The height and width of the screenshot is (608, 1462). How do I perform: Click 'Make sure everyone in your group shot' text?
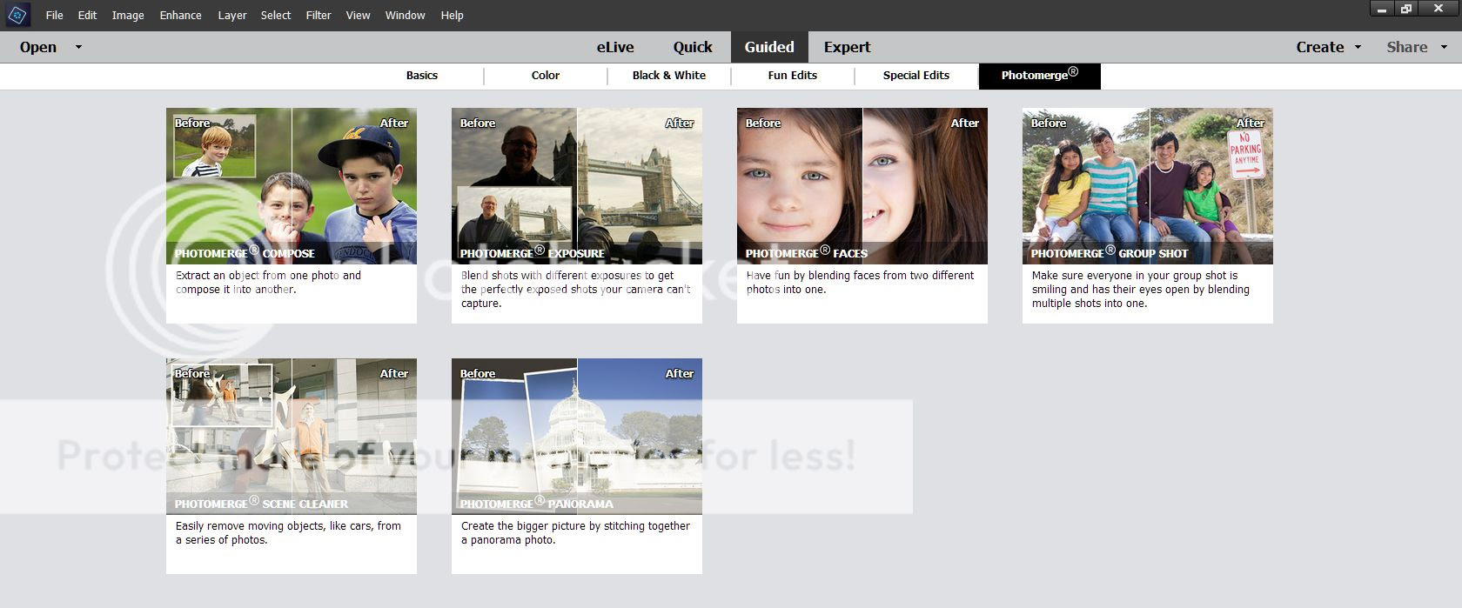click(1141, 290)
